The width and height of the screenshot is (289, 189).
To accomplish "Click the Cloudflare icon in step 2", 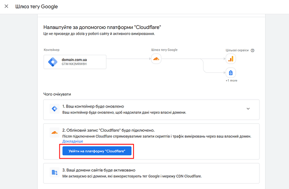I will (54, 133).
